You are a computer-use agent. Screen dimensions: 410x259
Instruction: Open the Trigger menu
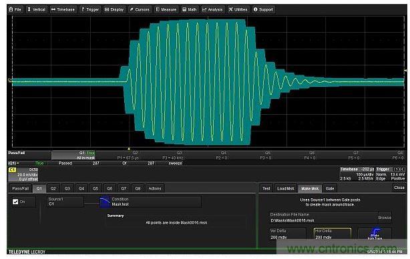pos(90,9)
